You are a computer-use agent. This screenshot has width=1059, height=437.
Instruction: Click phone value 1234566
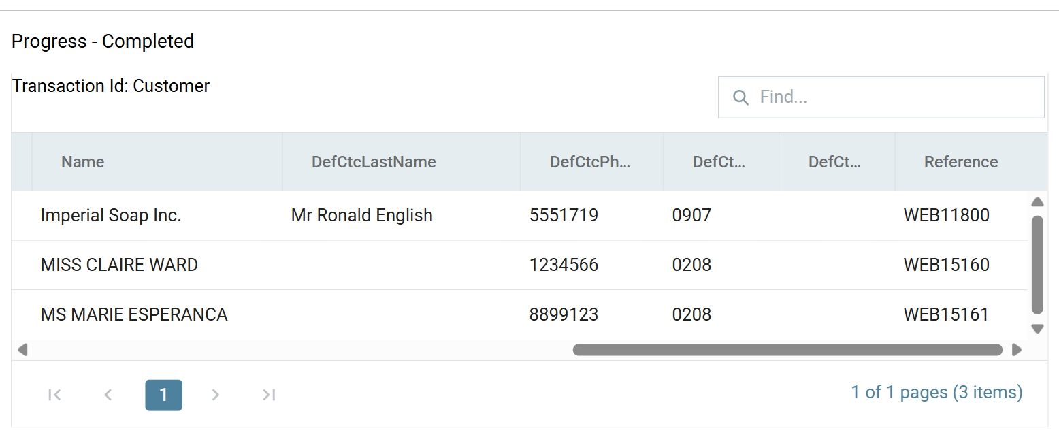tap(564, 265)
